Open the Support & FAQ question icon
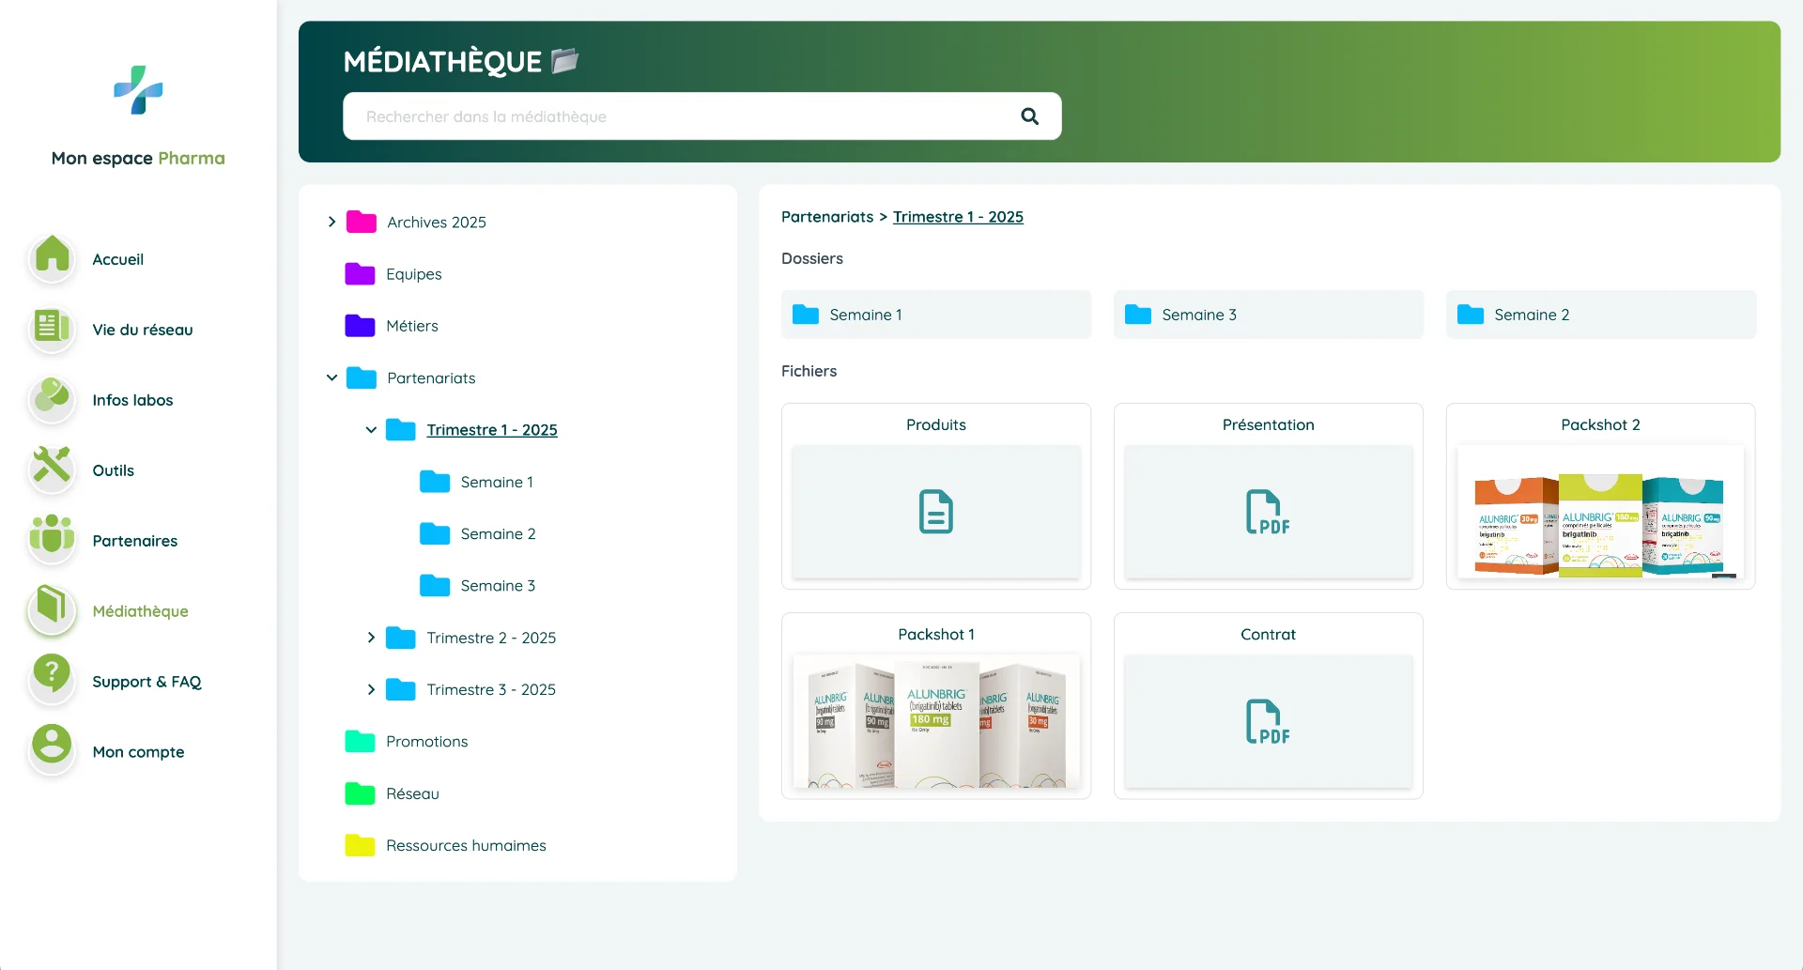This screenshot has width=1803, height=970. pyautogui.click(x=53, y=680)
